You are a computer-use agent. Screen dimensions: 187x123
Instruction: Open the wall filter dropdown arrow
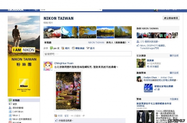tap(129, 42)
